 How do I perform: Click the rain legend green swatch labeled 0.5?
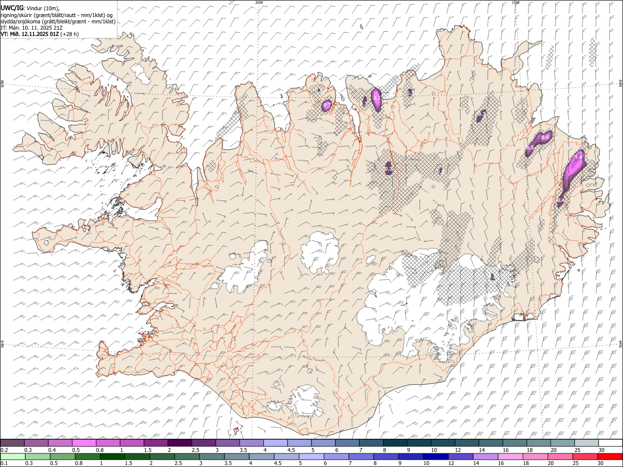(x=62, y=456)
